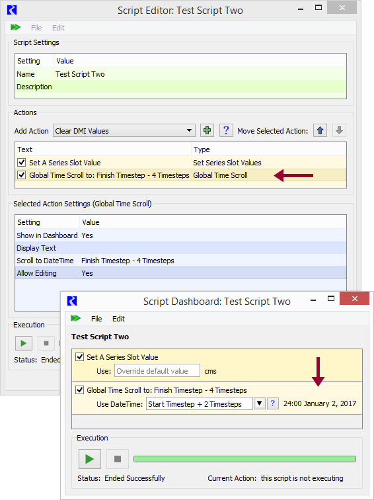This screenshot has width=374, height=500.
Task: Select the Allow Editing setting row
Action: (180, 273)
